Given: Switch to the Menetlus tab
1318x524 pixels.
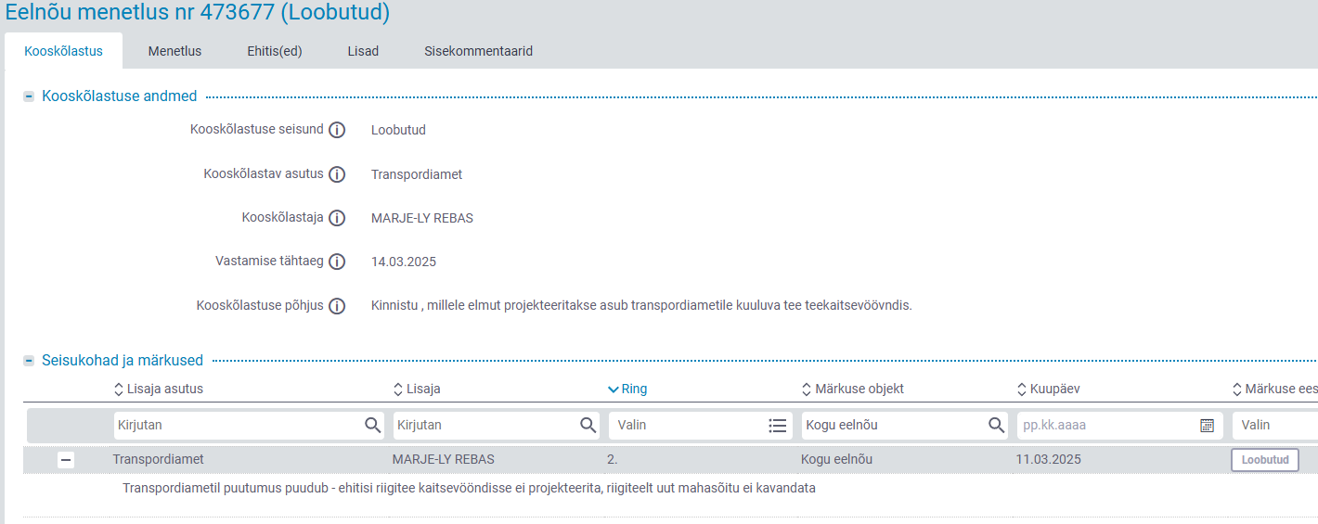Looking at the screenshot, I should tap(174, 51).
